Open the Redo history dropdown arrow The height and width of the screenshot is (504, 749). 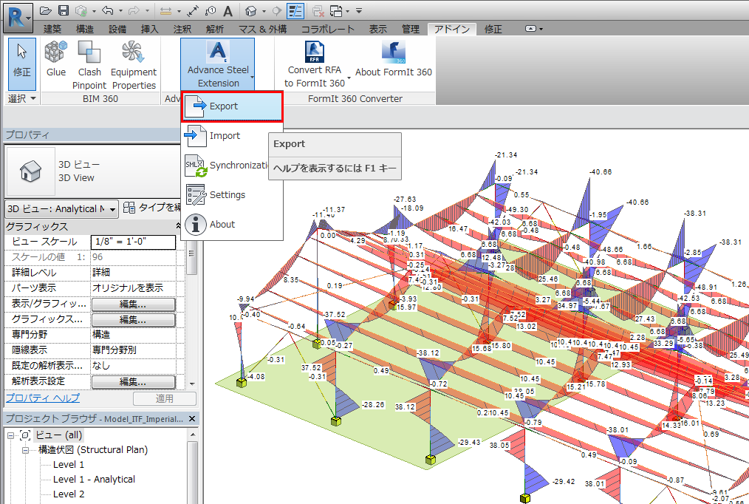tap(147, 10)
